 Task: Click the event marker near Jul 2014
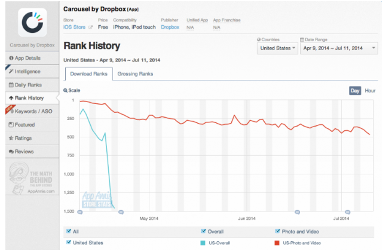pos(348,213)
